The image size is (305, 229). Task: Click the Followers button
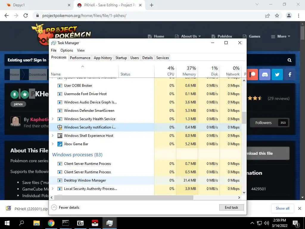[x=270, y=123]
